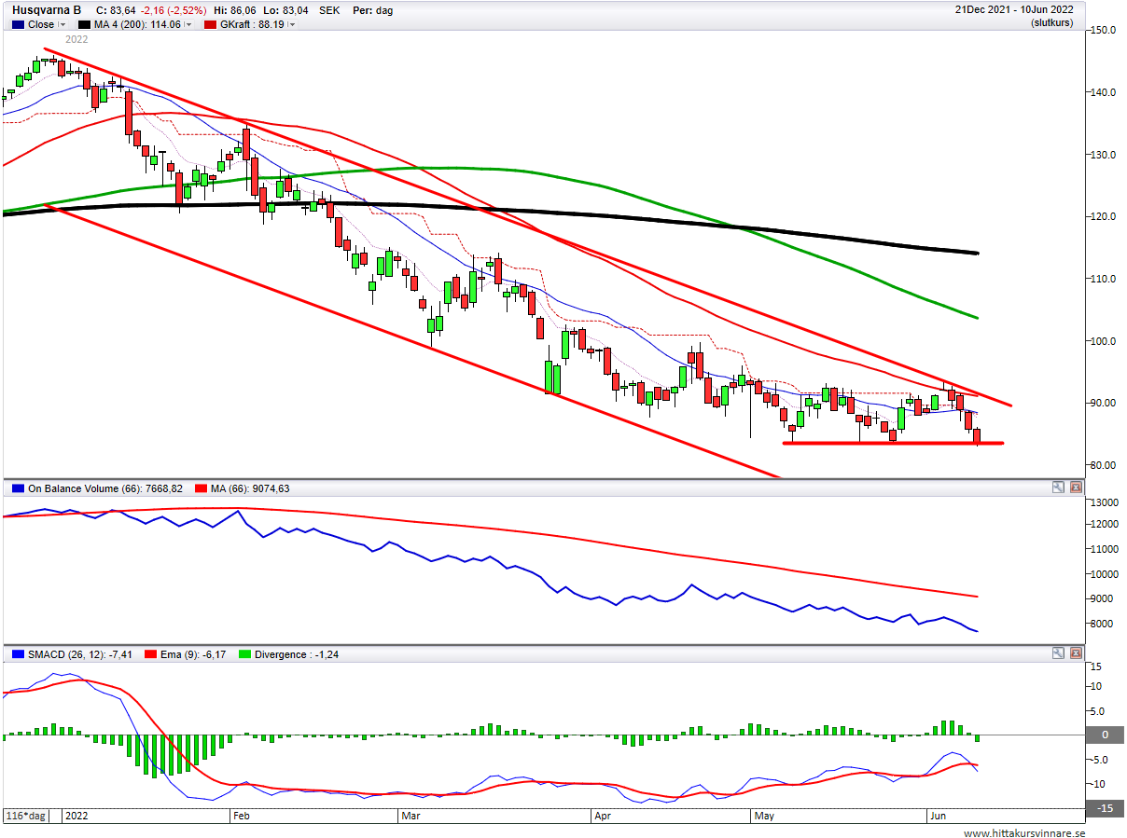Click the Mar marker on time axis
Viewport: 1127px width, 838px height.
[x=409, y=816]
